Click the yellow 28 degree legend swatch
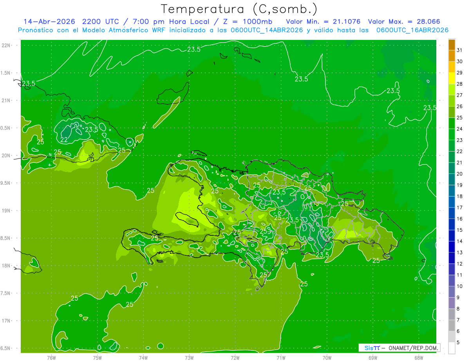The image size is (470, 363). coord(452,79)
